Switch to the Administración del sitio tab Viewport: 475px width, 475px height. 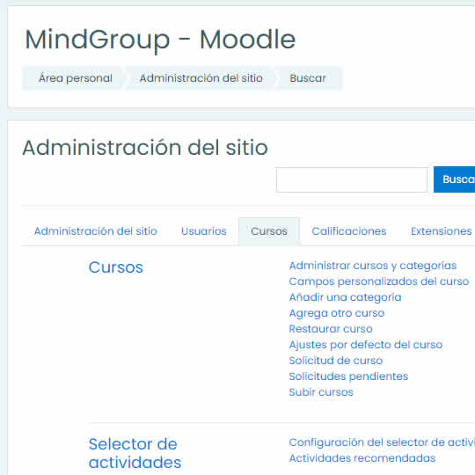click(95, 231)
